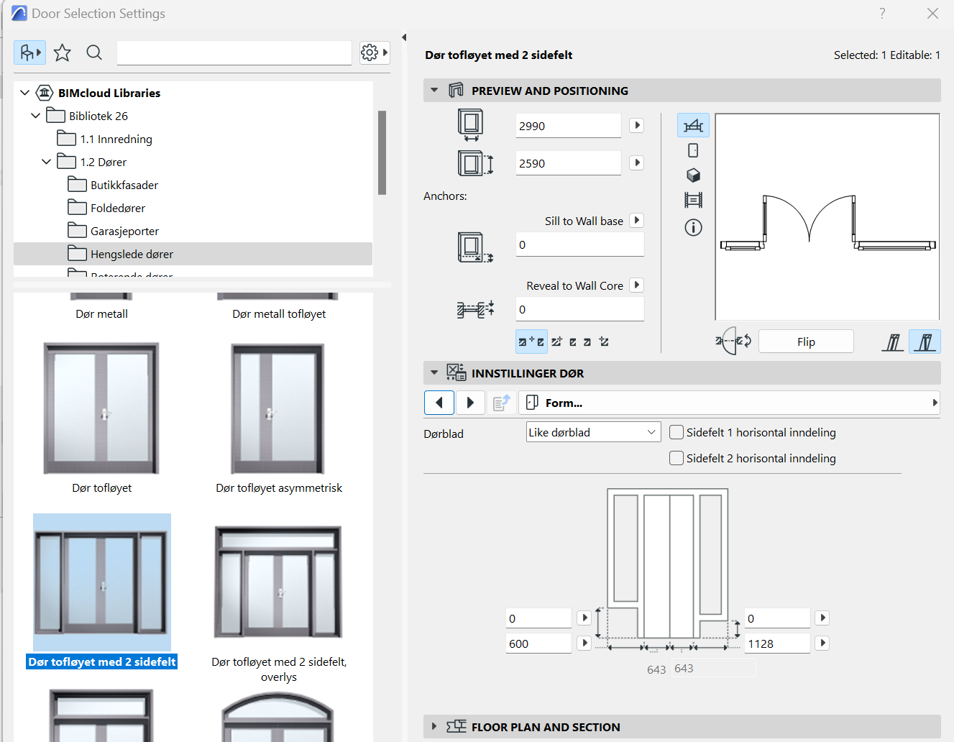Collapse the 1.2 Dører folder
This screenshot has width=954, height=742.
[47, 162]
